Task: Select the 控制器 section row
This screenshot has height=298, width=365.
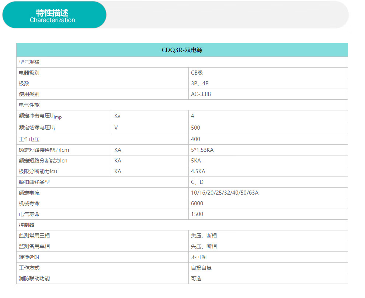Action: (x=182, y=225)
